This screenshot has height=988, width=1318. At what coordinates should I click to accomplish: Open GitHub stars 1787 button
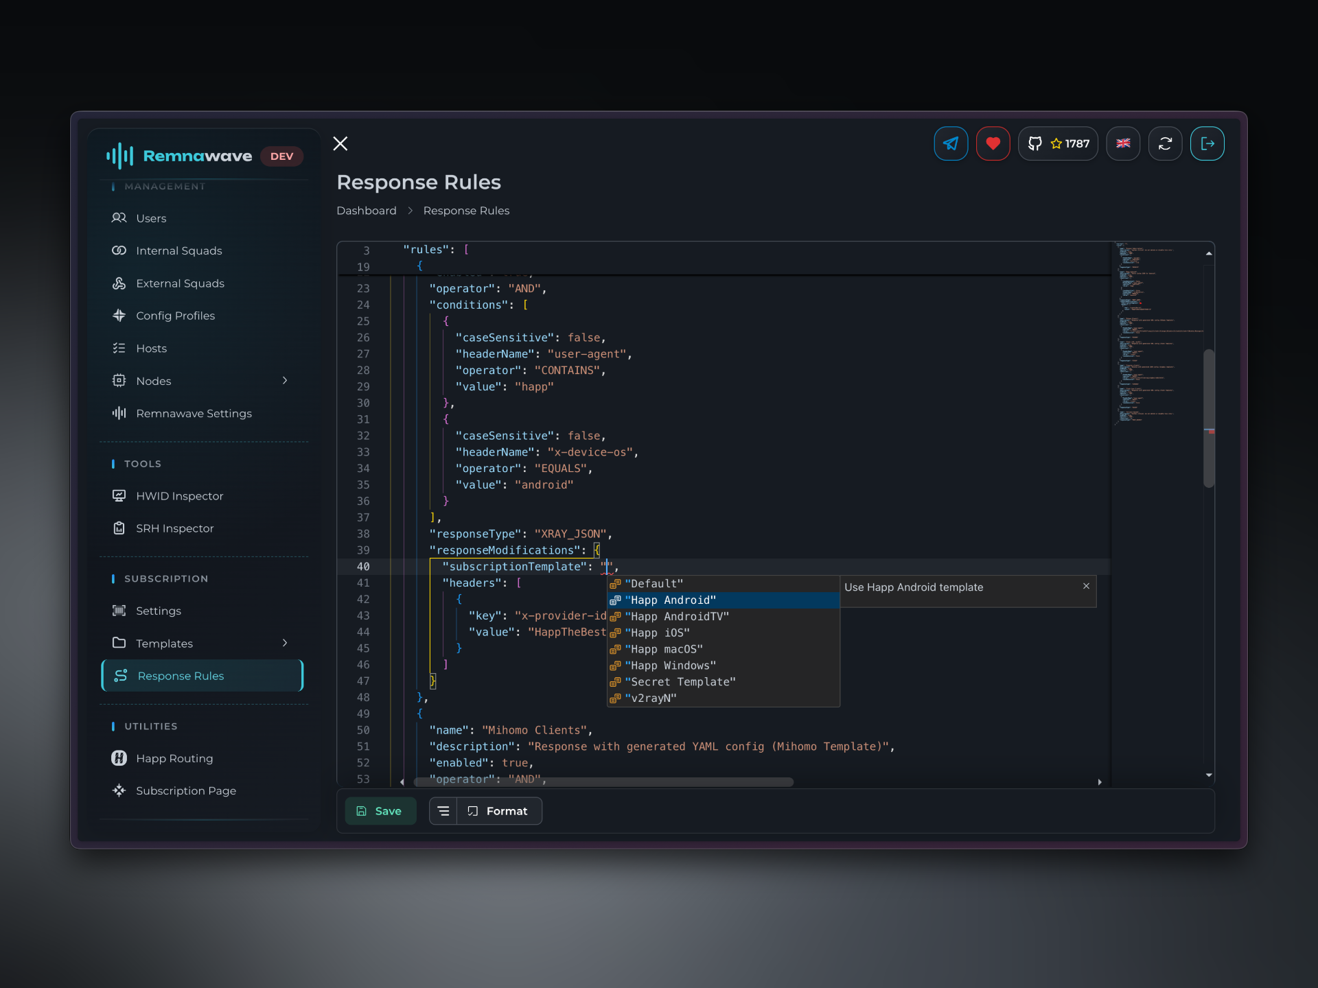[x=1058, y=143]
